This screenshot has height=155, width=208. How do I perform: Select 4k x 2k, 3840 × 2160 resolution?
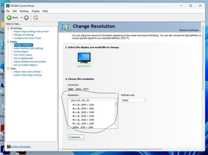tap(85, 105)
